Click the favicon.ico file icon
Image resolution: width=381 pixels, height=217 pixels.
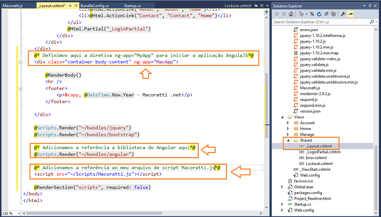coord(290,181)
